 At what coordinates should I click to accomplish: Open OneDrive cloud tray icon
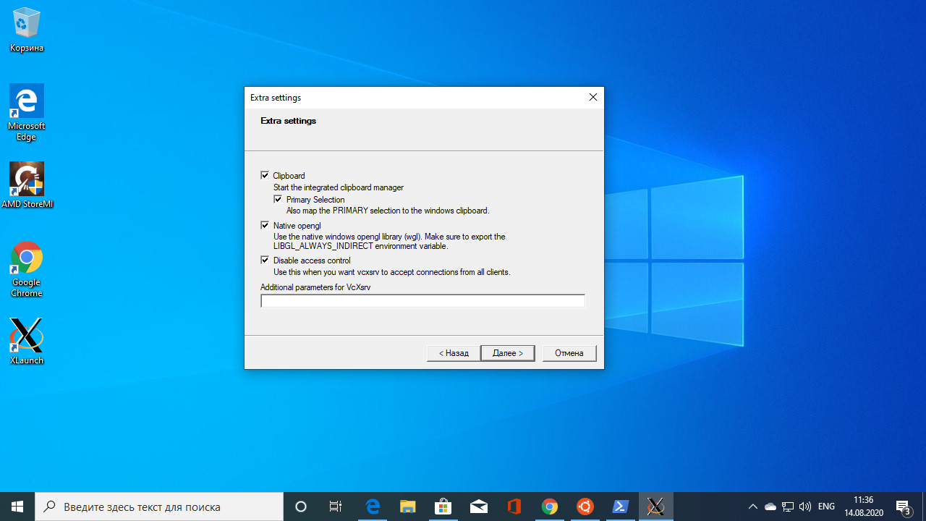click(x=770, y=507)
